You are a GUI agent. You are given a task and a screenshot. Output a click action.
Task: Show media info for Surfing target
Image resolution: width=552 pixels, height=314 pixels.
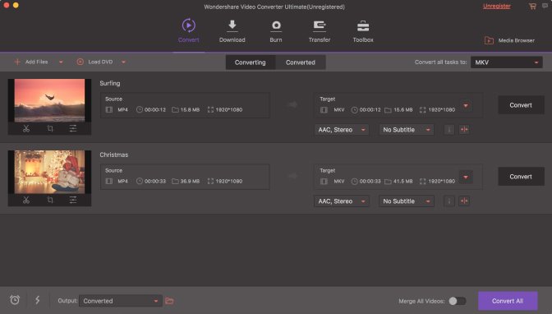448,130
